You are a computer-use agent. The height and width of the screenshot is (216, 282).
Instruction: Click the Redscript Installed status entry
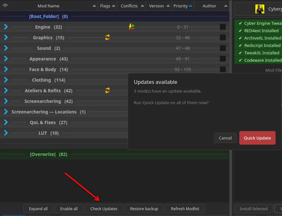tap(258, 45)
